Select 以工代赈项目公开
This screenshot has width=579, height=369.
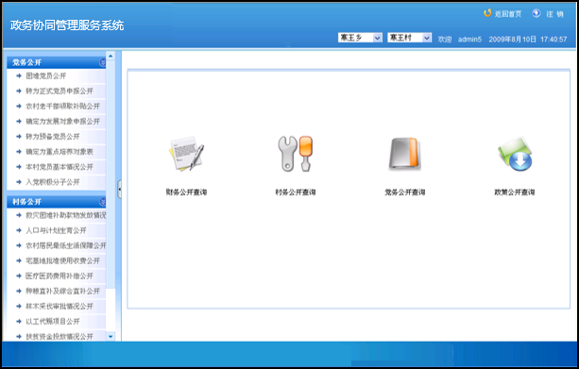(x=53, y=321)
